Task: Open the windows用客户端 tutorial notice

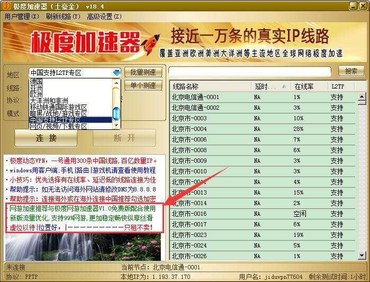Action: pos(83,171)
